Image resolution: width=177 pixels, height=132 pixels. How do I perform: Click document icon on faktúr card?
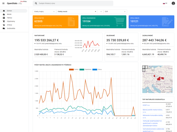click(71, 22)
